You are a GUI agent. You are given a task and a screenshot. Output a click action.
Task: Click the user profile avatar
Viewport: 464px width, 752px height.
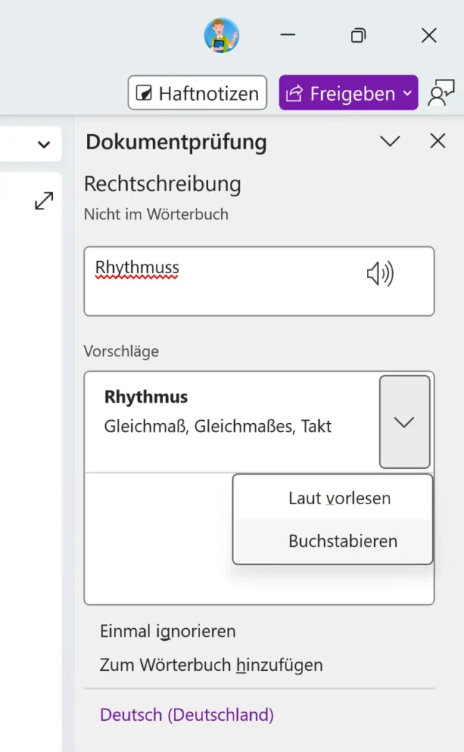point(221,35)
